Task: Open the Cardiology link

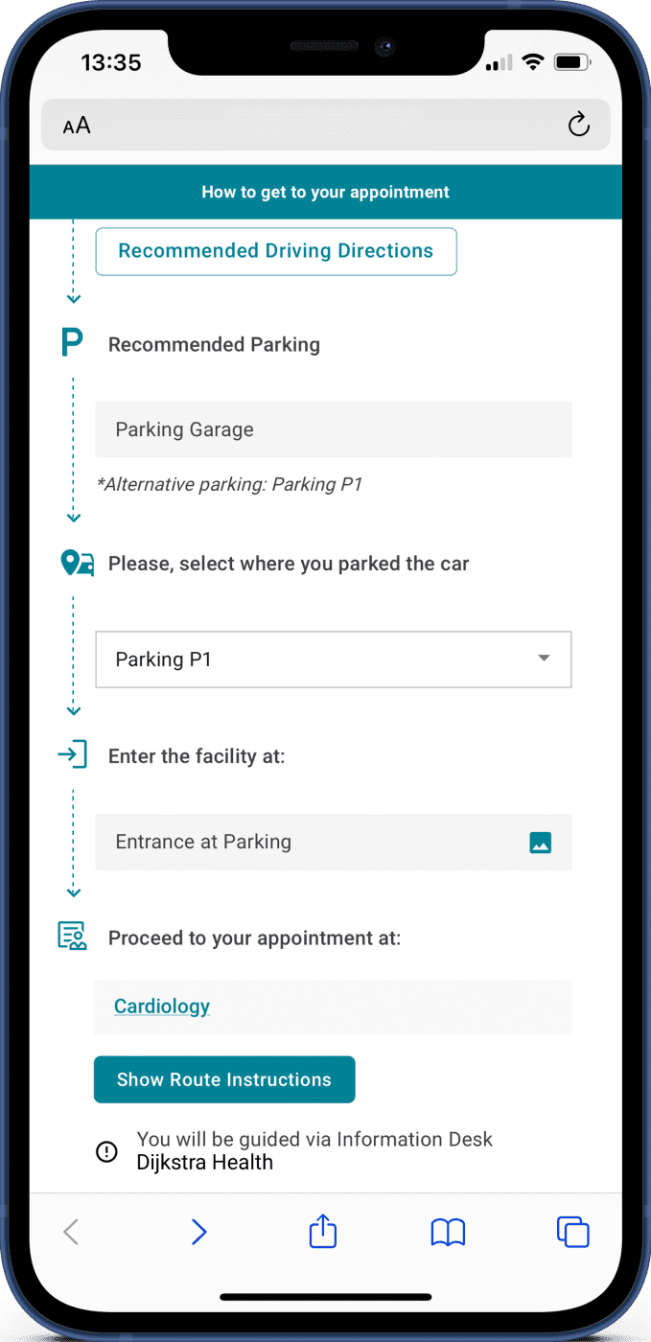Action: [x=162, y=1006]
